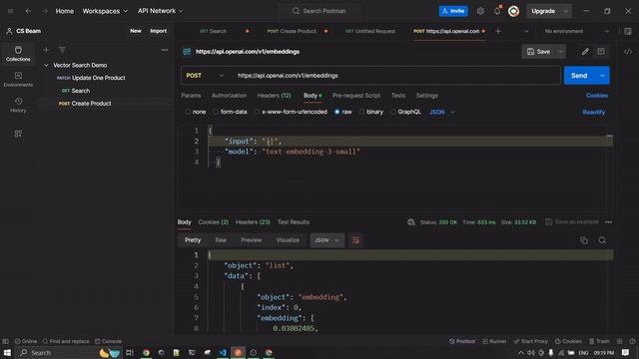Open the POST Create Product request tab

pos(298,31)
